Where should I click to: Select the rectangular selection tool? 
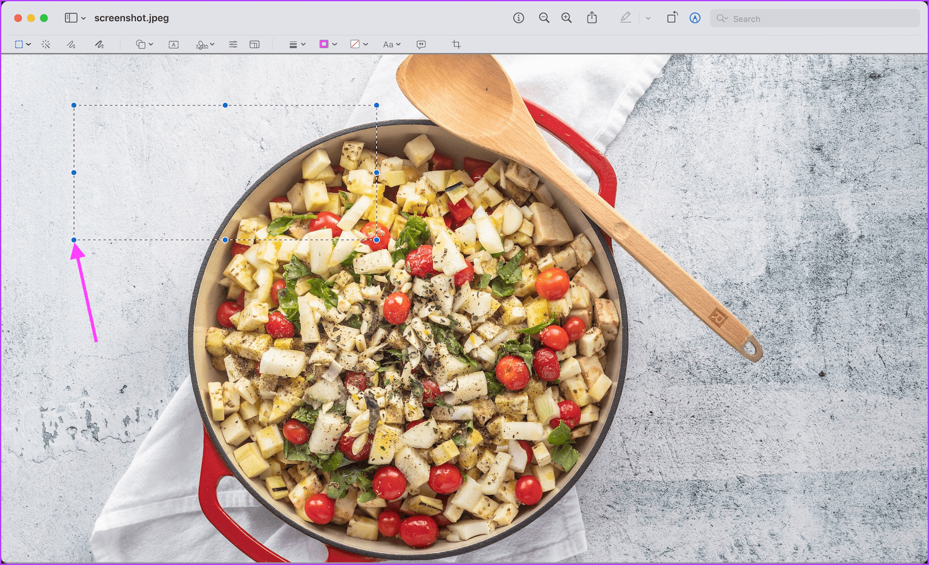click(19, 45)
